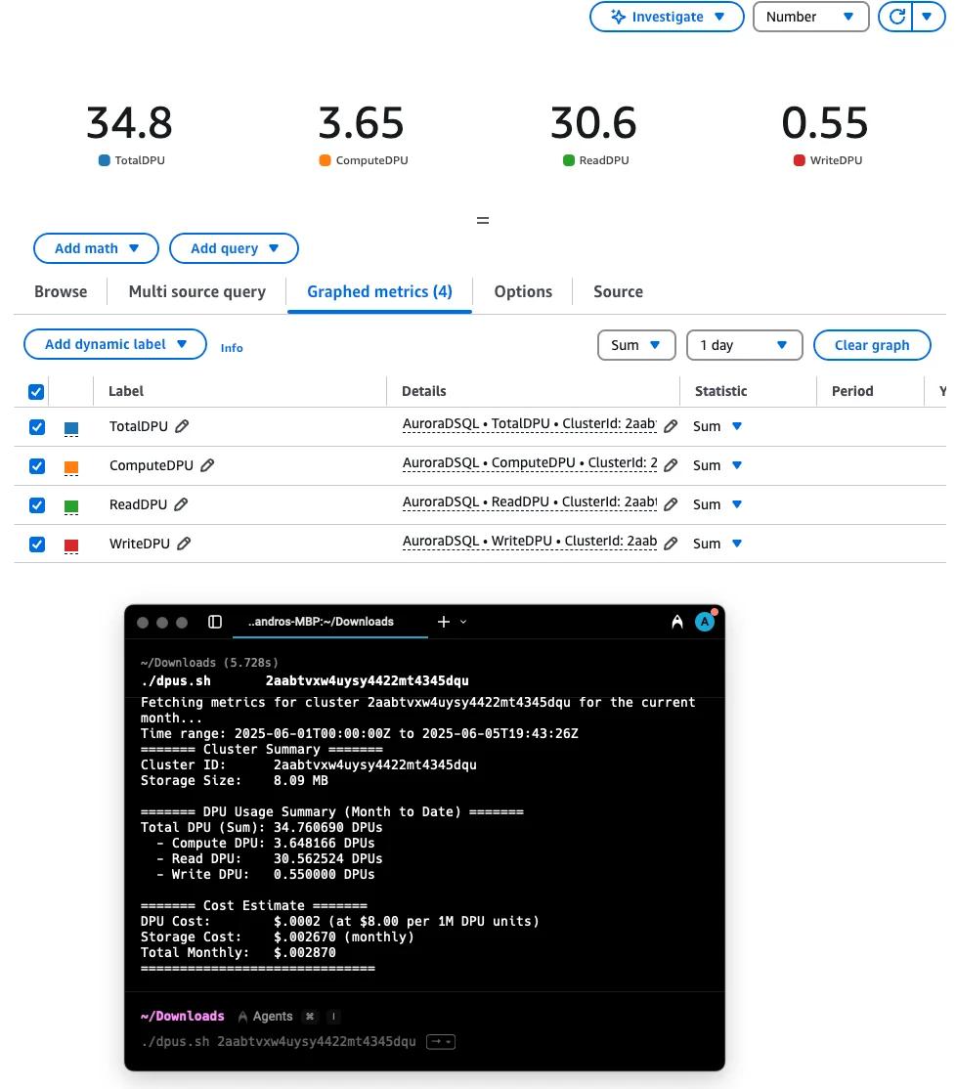
Task: Open the Info link
Action: tap(232, 348)
